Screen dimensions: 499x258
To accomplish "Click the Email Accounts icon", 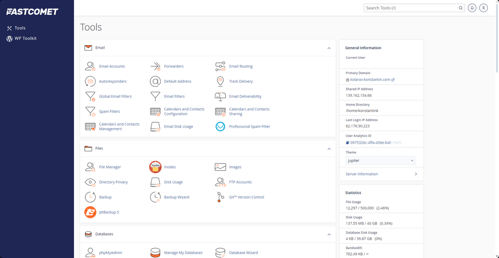I will pyautogui.click(x=90, y=66).
